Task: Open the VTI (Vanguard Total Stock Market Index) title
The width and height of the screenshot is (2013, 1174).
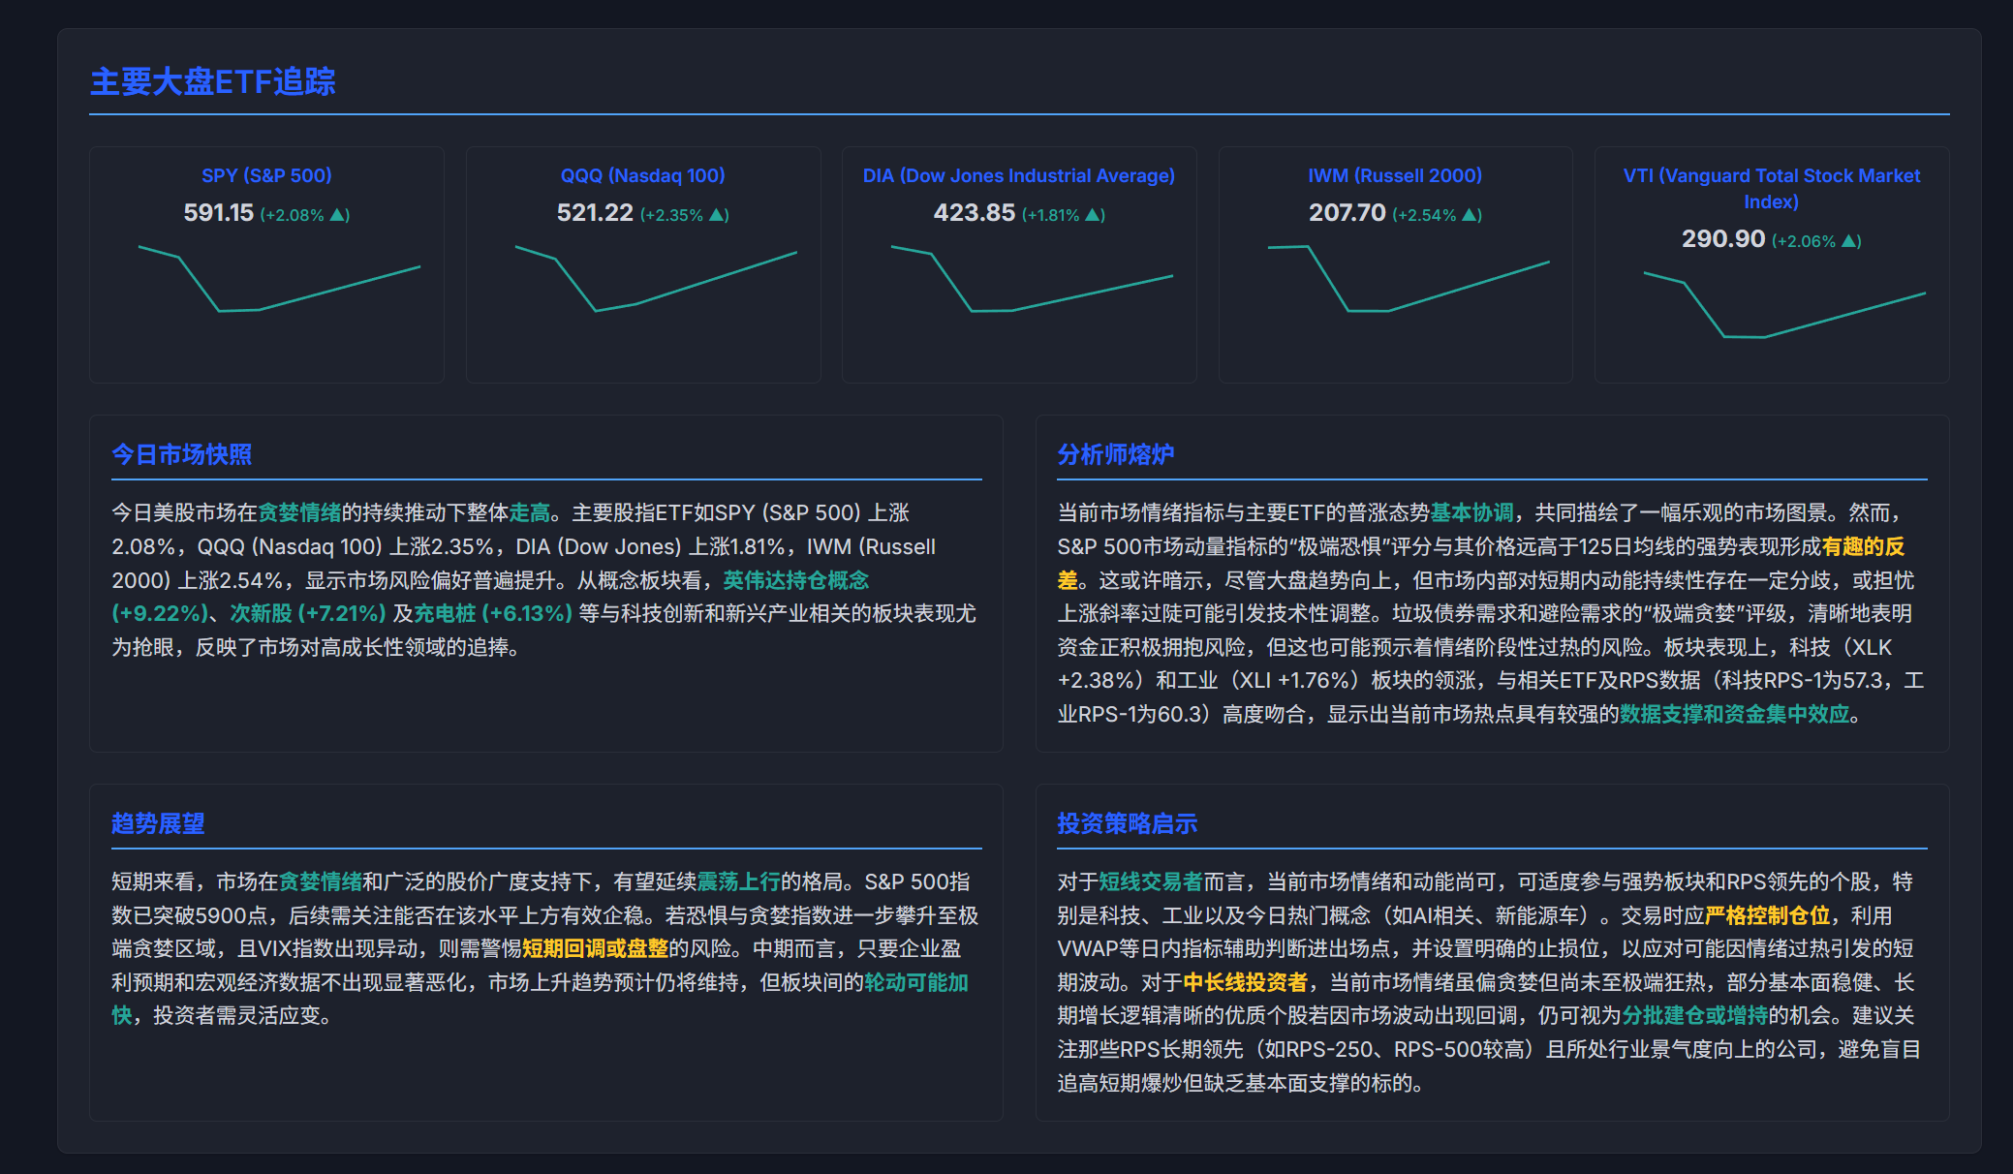Action: coord(1772,188)
